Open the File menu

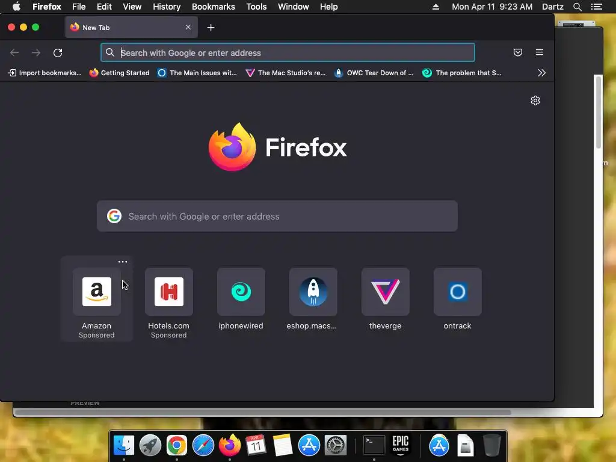pos(79,7)
